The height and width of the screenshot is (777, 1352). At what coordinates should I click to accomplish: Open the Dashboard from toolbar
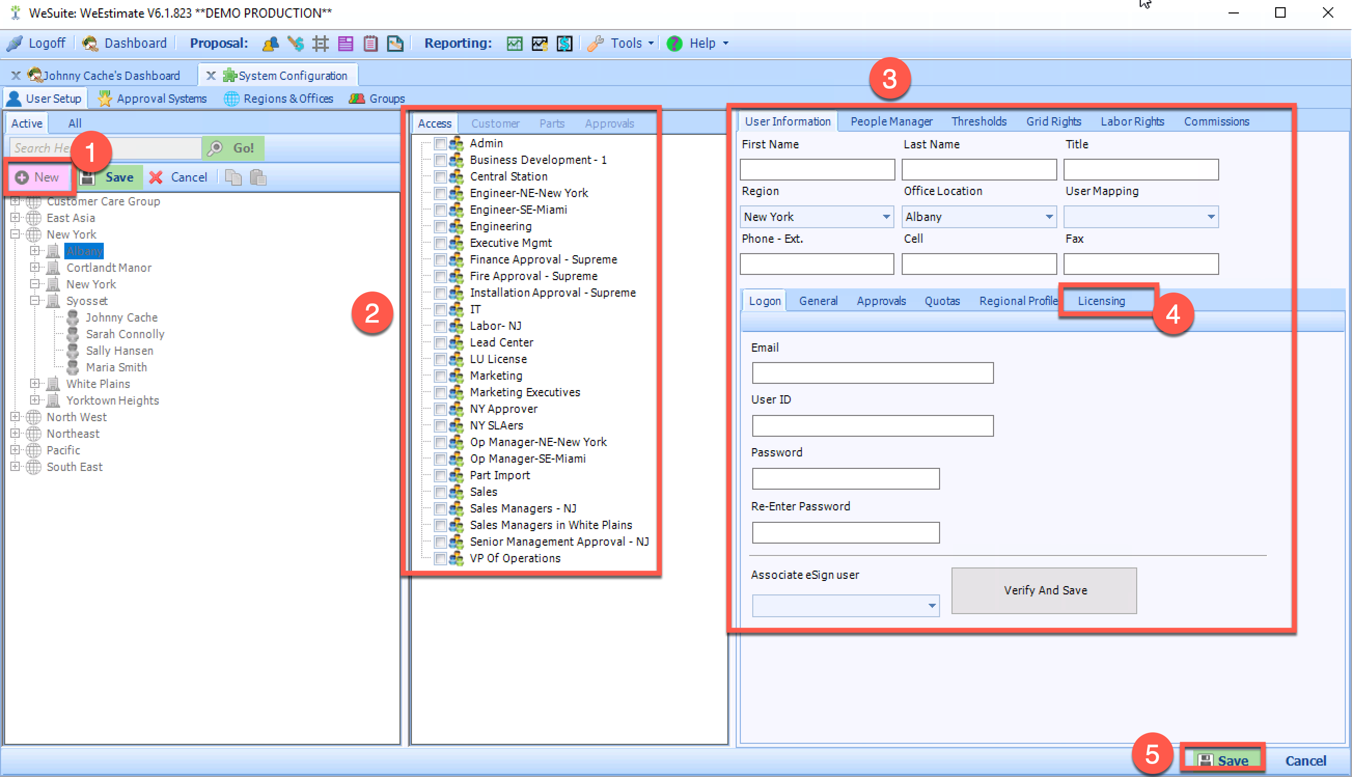pyautogui.click(x=125, y=43)
